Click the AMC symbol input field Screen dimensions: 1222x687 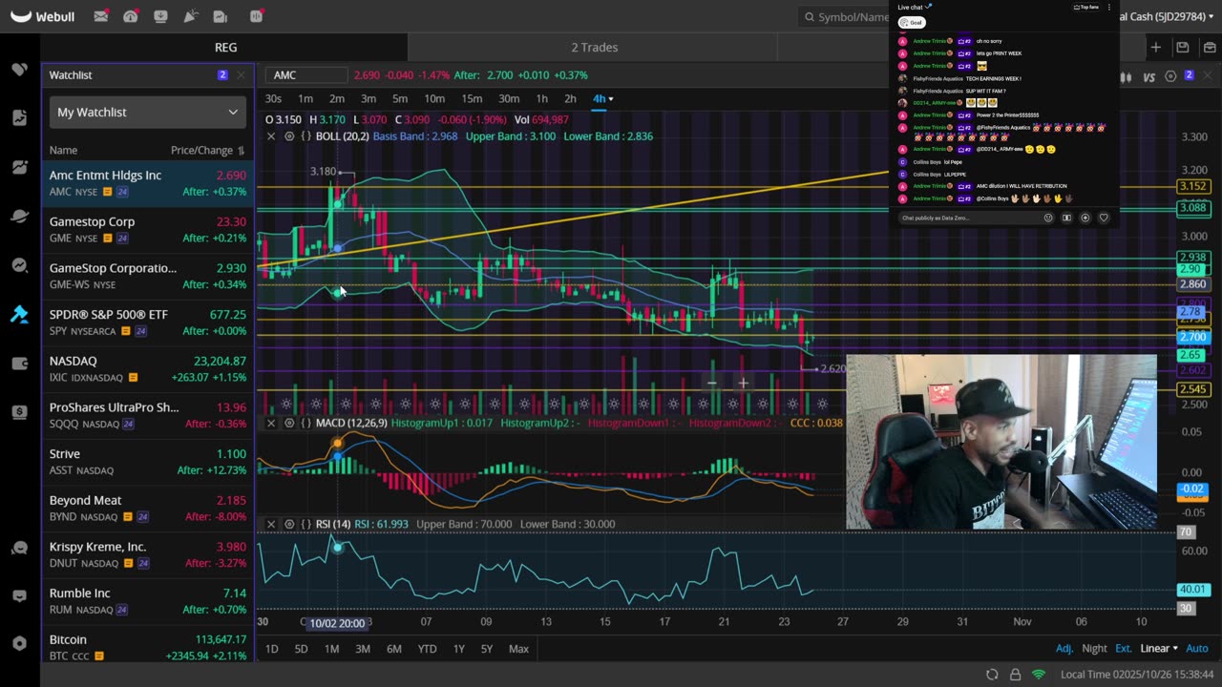tap(307, 75)
